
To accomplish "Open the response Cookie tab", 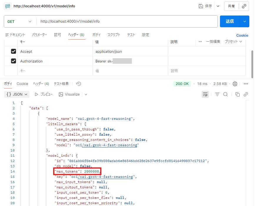I will click(x=22, y=84).
